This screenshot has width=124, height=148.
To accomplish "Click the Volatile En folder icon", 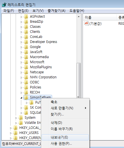I will 21,123.
